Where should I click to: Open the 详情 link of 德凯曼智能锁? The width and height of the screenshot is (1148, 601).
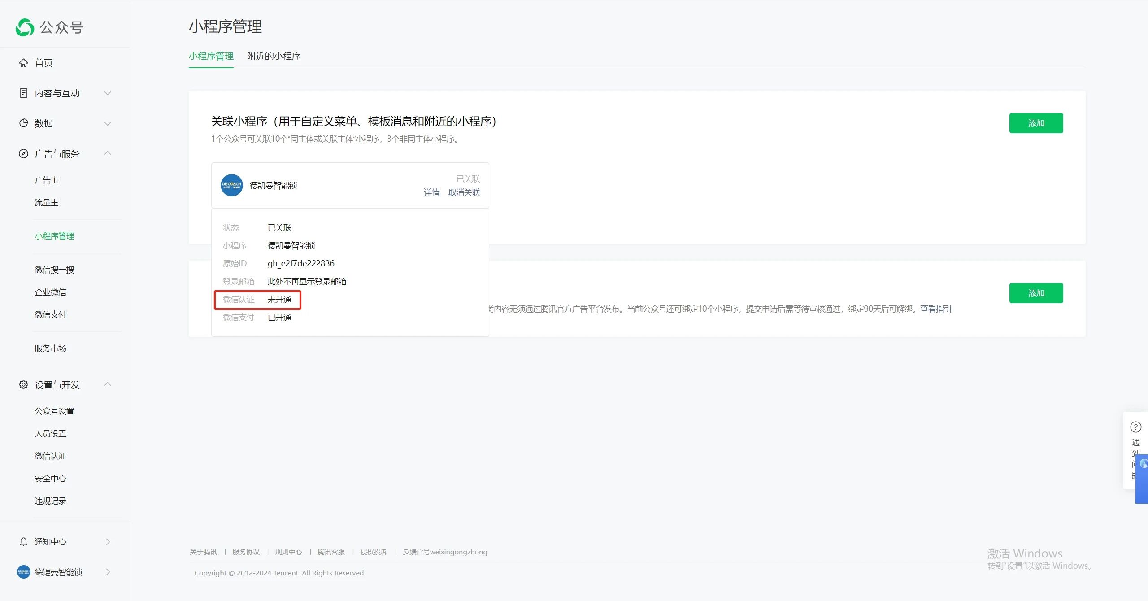point(431,192)
